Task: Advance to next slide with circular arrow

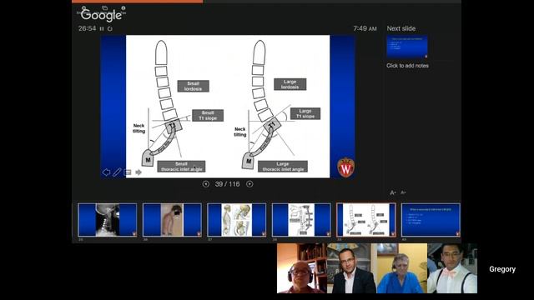Action: [249, 184]
